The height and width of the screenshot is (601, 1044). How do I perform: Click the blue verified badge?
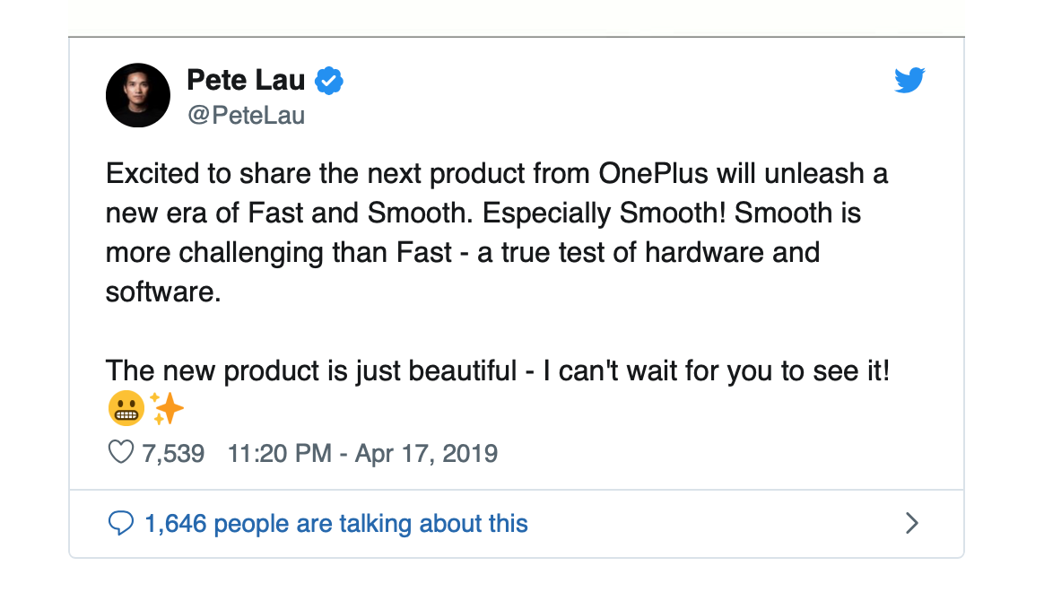(x=329, y=82)
